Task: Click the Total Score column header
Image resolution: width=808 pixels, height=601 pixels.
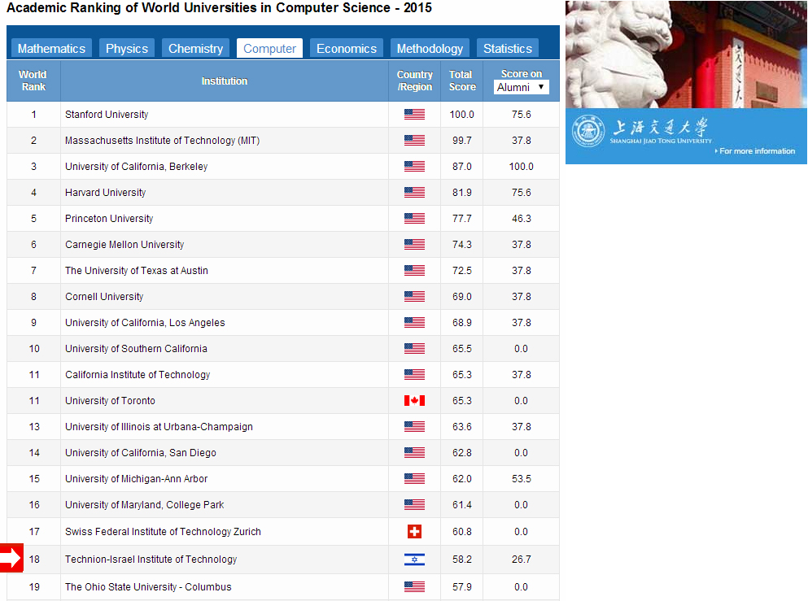Action: pyautogui.click(x=461, y=81)
